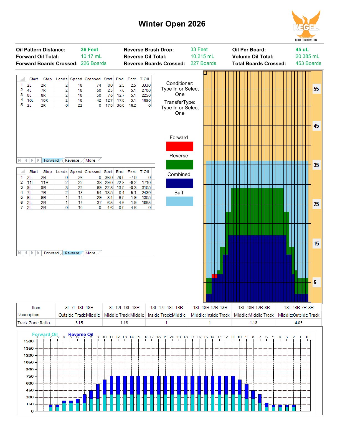
Task: Switch to Forward tab in lower table
Action: click(51, 253)
